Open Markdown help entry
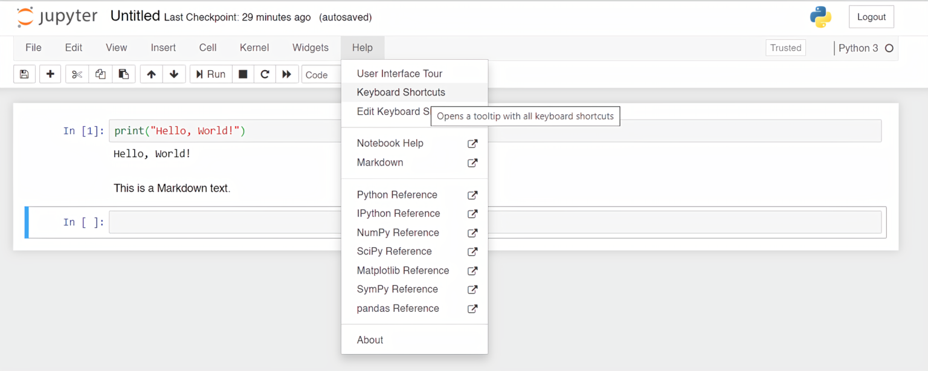Screen dimensions: 928x371 click(414, 163)
